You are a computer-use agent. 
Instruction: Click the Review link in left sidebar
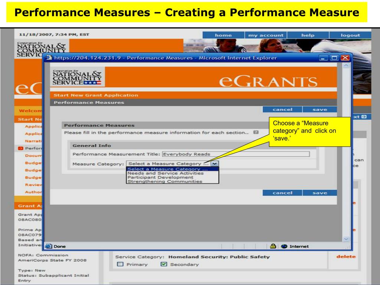33,185
